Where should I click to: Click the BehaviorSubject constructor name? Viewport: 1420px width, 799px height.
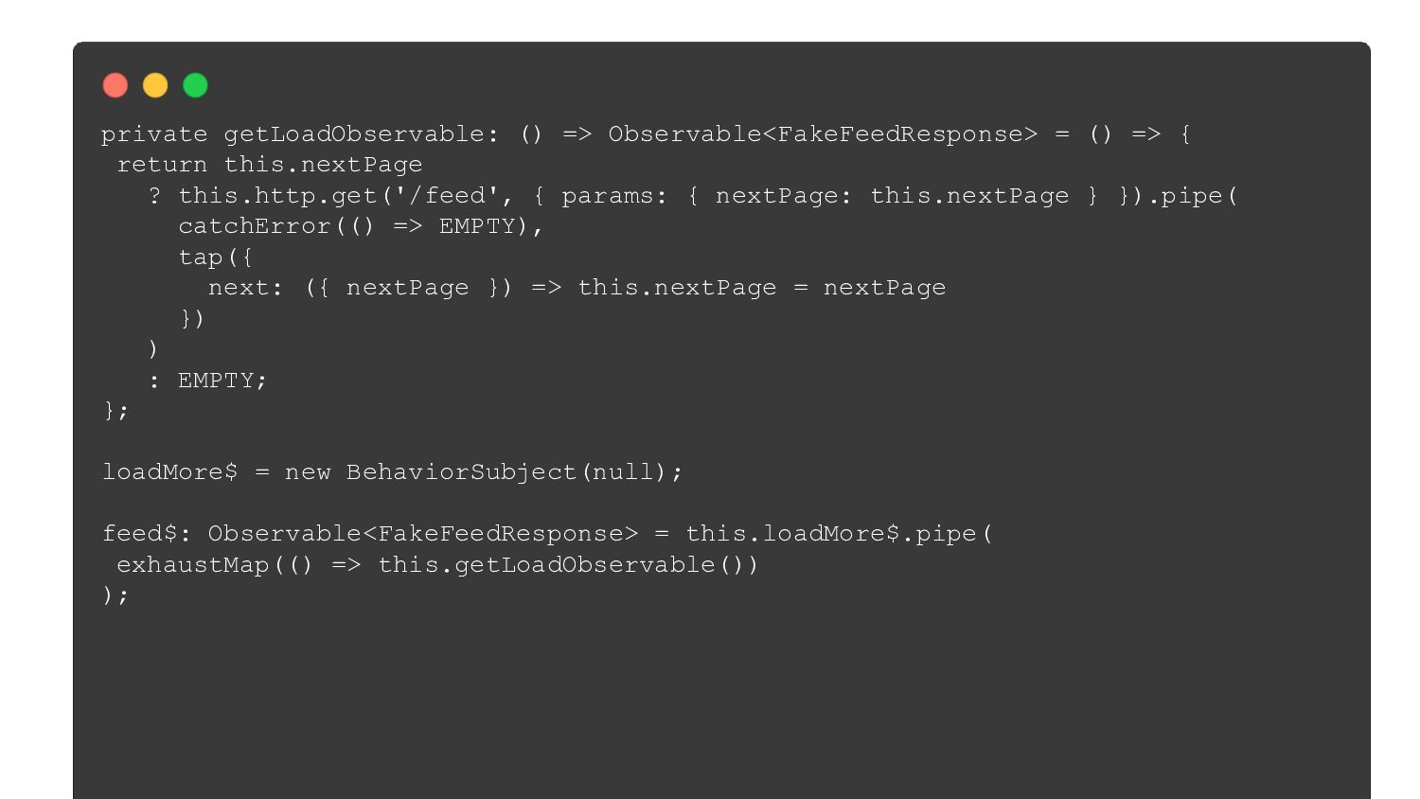[461, 471]
